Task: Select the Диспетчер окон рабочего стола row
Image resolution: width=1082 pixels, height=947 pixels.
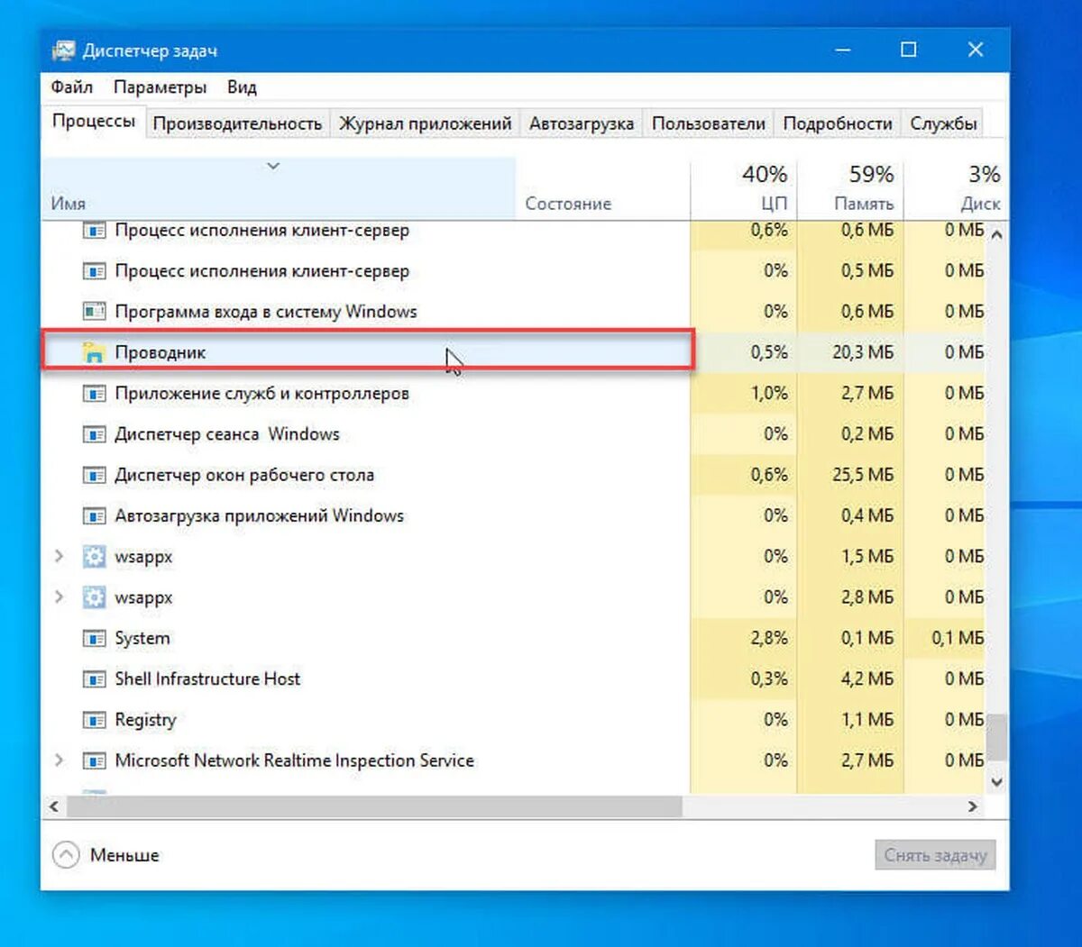Action: (x=514, y=475)
